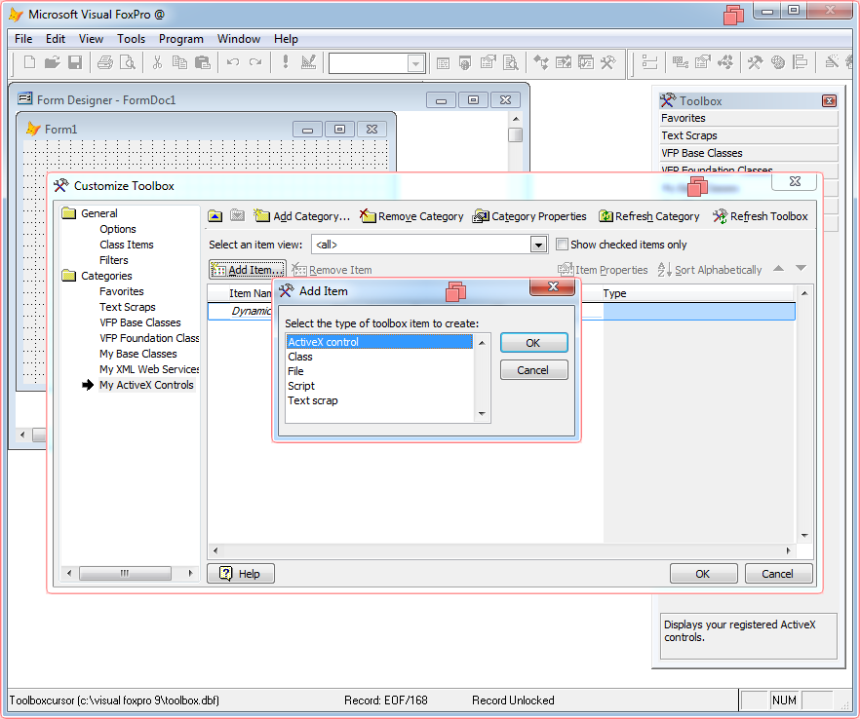The width and height of the screenshot is (860, 719).
Task: Select Class in the Add Item list
Action: pyautogui.click(x=379, y=357)
